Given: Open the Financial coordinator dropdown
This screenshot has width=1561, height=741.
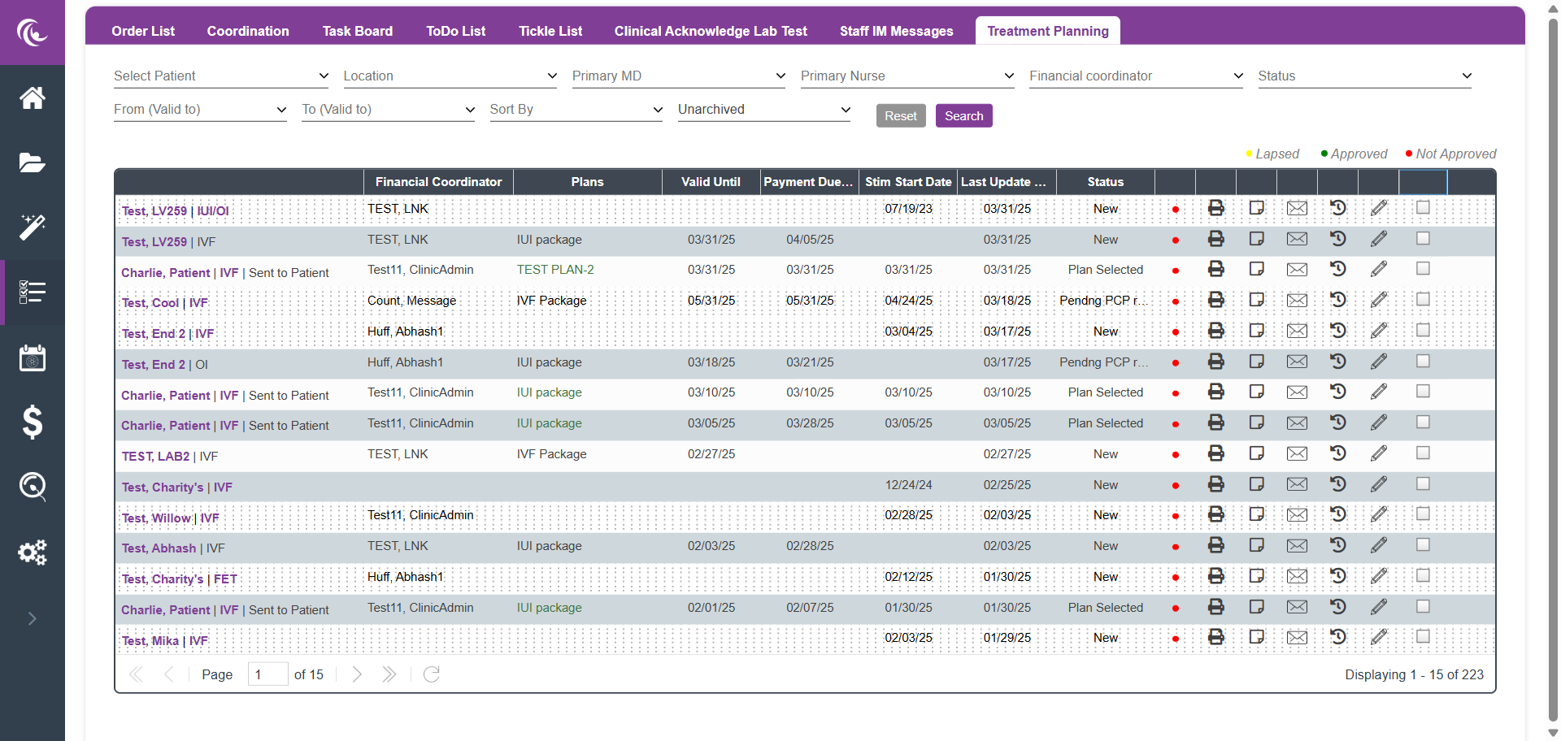Looking at the screenshot, I should (x=1136, y=76).
